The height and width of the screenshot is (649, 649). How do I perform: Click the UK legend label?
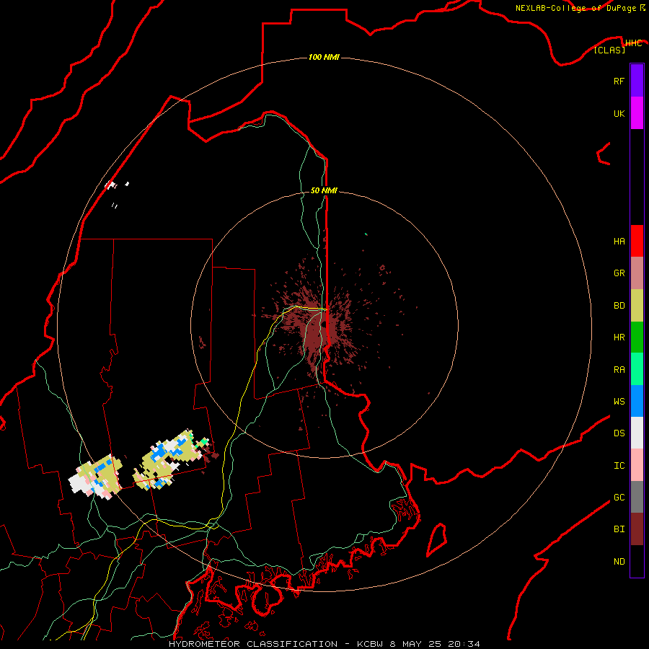[x=619, y=113]
